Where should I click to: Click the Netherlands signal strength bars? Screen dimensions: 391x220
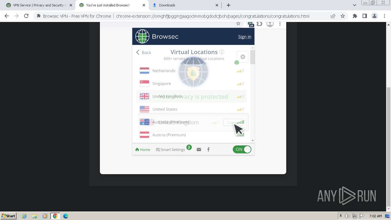click(241, 71)
